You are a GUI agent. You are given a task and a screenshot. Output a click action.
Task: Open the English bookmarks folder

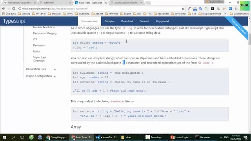pyautogui.click(x=125, y=14)
